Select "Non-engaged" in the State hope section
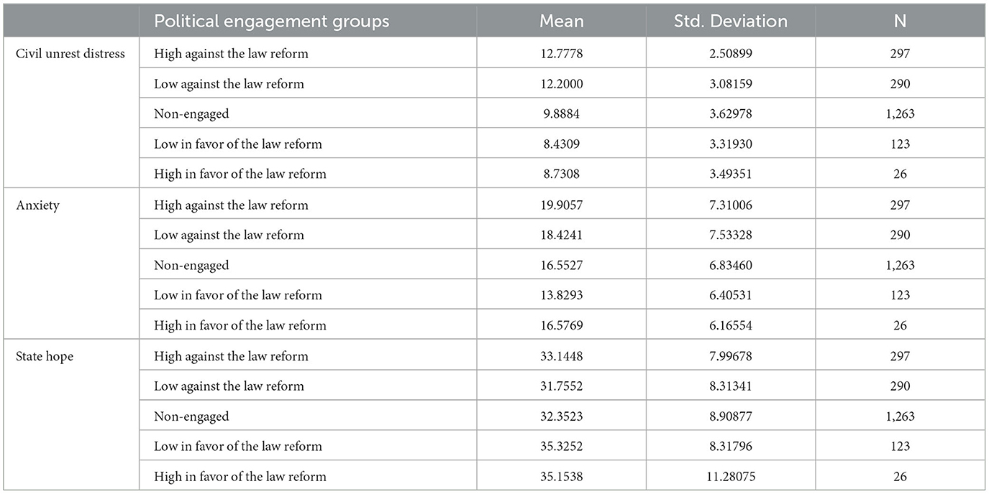This screenshot has width=989, height=494. (x=191, y=416)
